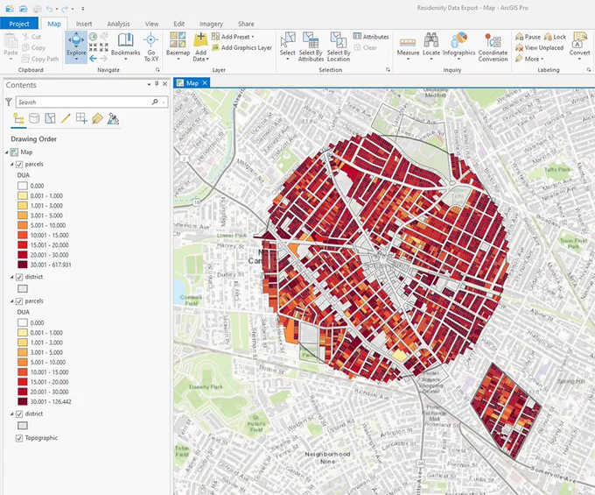Open the Coordinate Conversion tool

point(493,40)
